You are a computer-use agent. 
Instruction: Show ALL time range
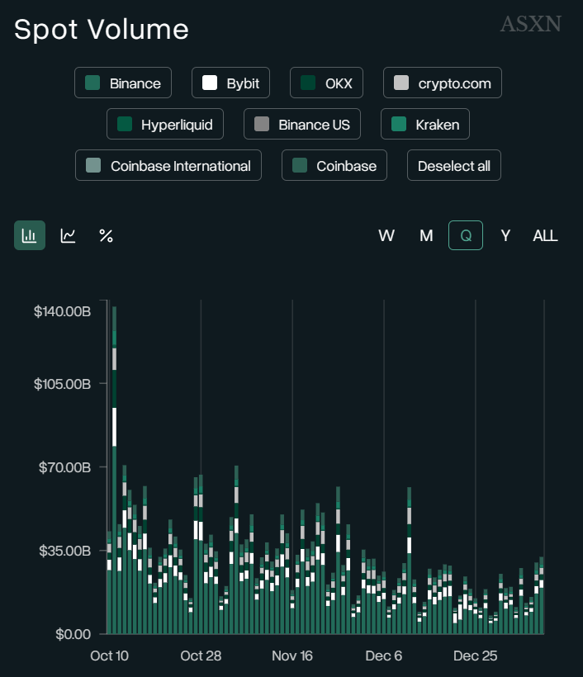coord(545,235)
